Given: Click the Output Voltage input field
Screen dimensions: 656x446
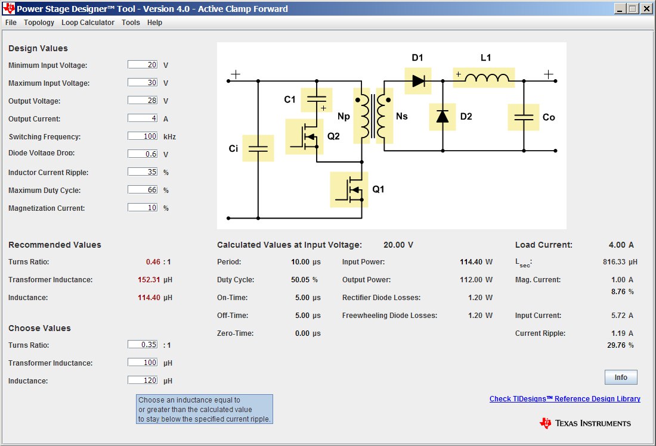Looking at the screenshot, I should [143, 100].
